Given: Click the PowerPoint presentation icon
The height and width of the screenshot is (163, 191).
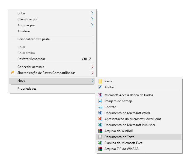Looking at the screenshot, I should [100, 119].
